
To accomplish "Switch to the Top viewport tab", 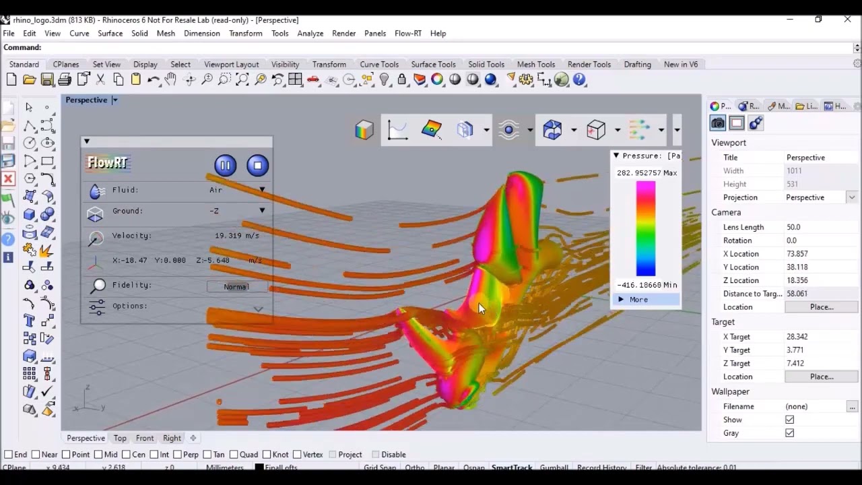I will click(120, 438).
